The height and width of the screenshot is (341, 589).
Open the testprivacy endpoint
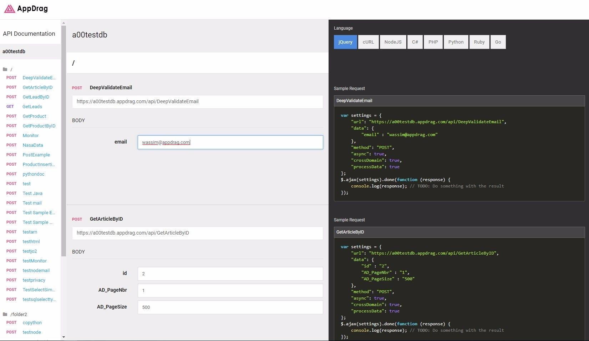pyautogui.click(x=34, y=280)
